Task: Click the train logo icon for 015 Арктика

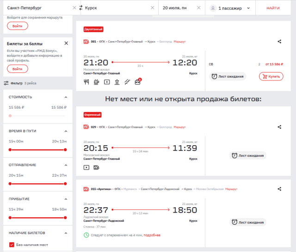Action: [86, 189]
